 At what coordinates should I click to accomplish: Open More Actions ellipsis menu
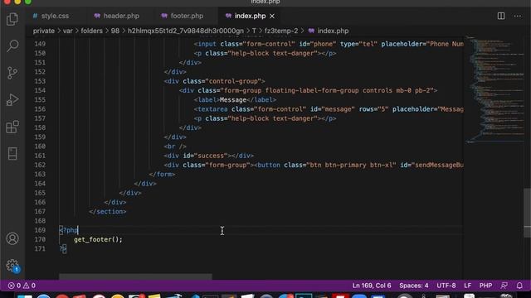(x=518, y=16)
